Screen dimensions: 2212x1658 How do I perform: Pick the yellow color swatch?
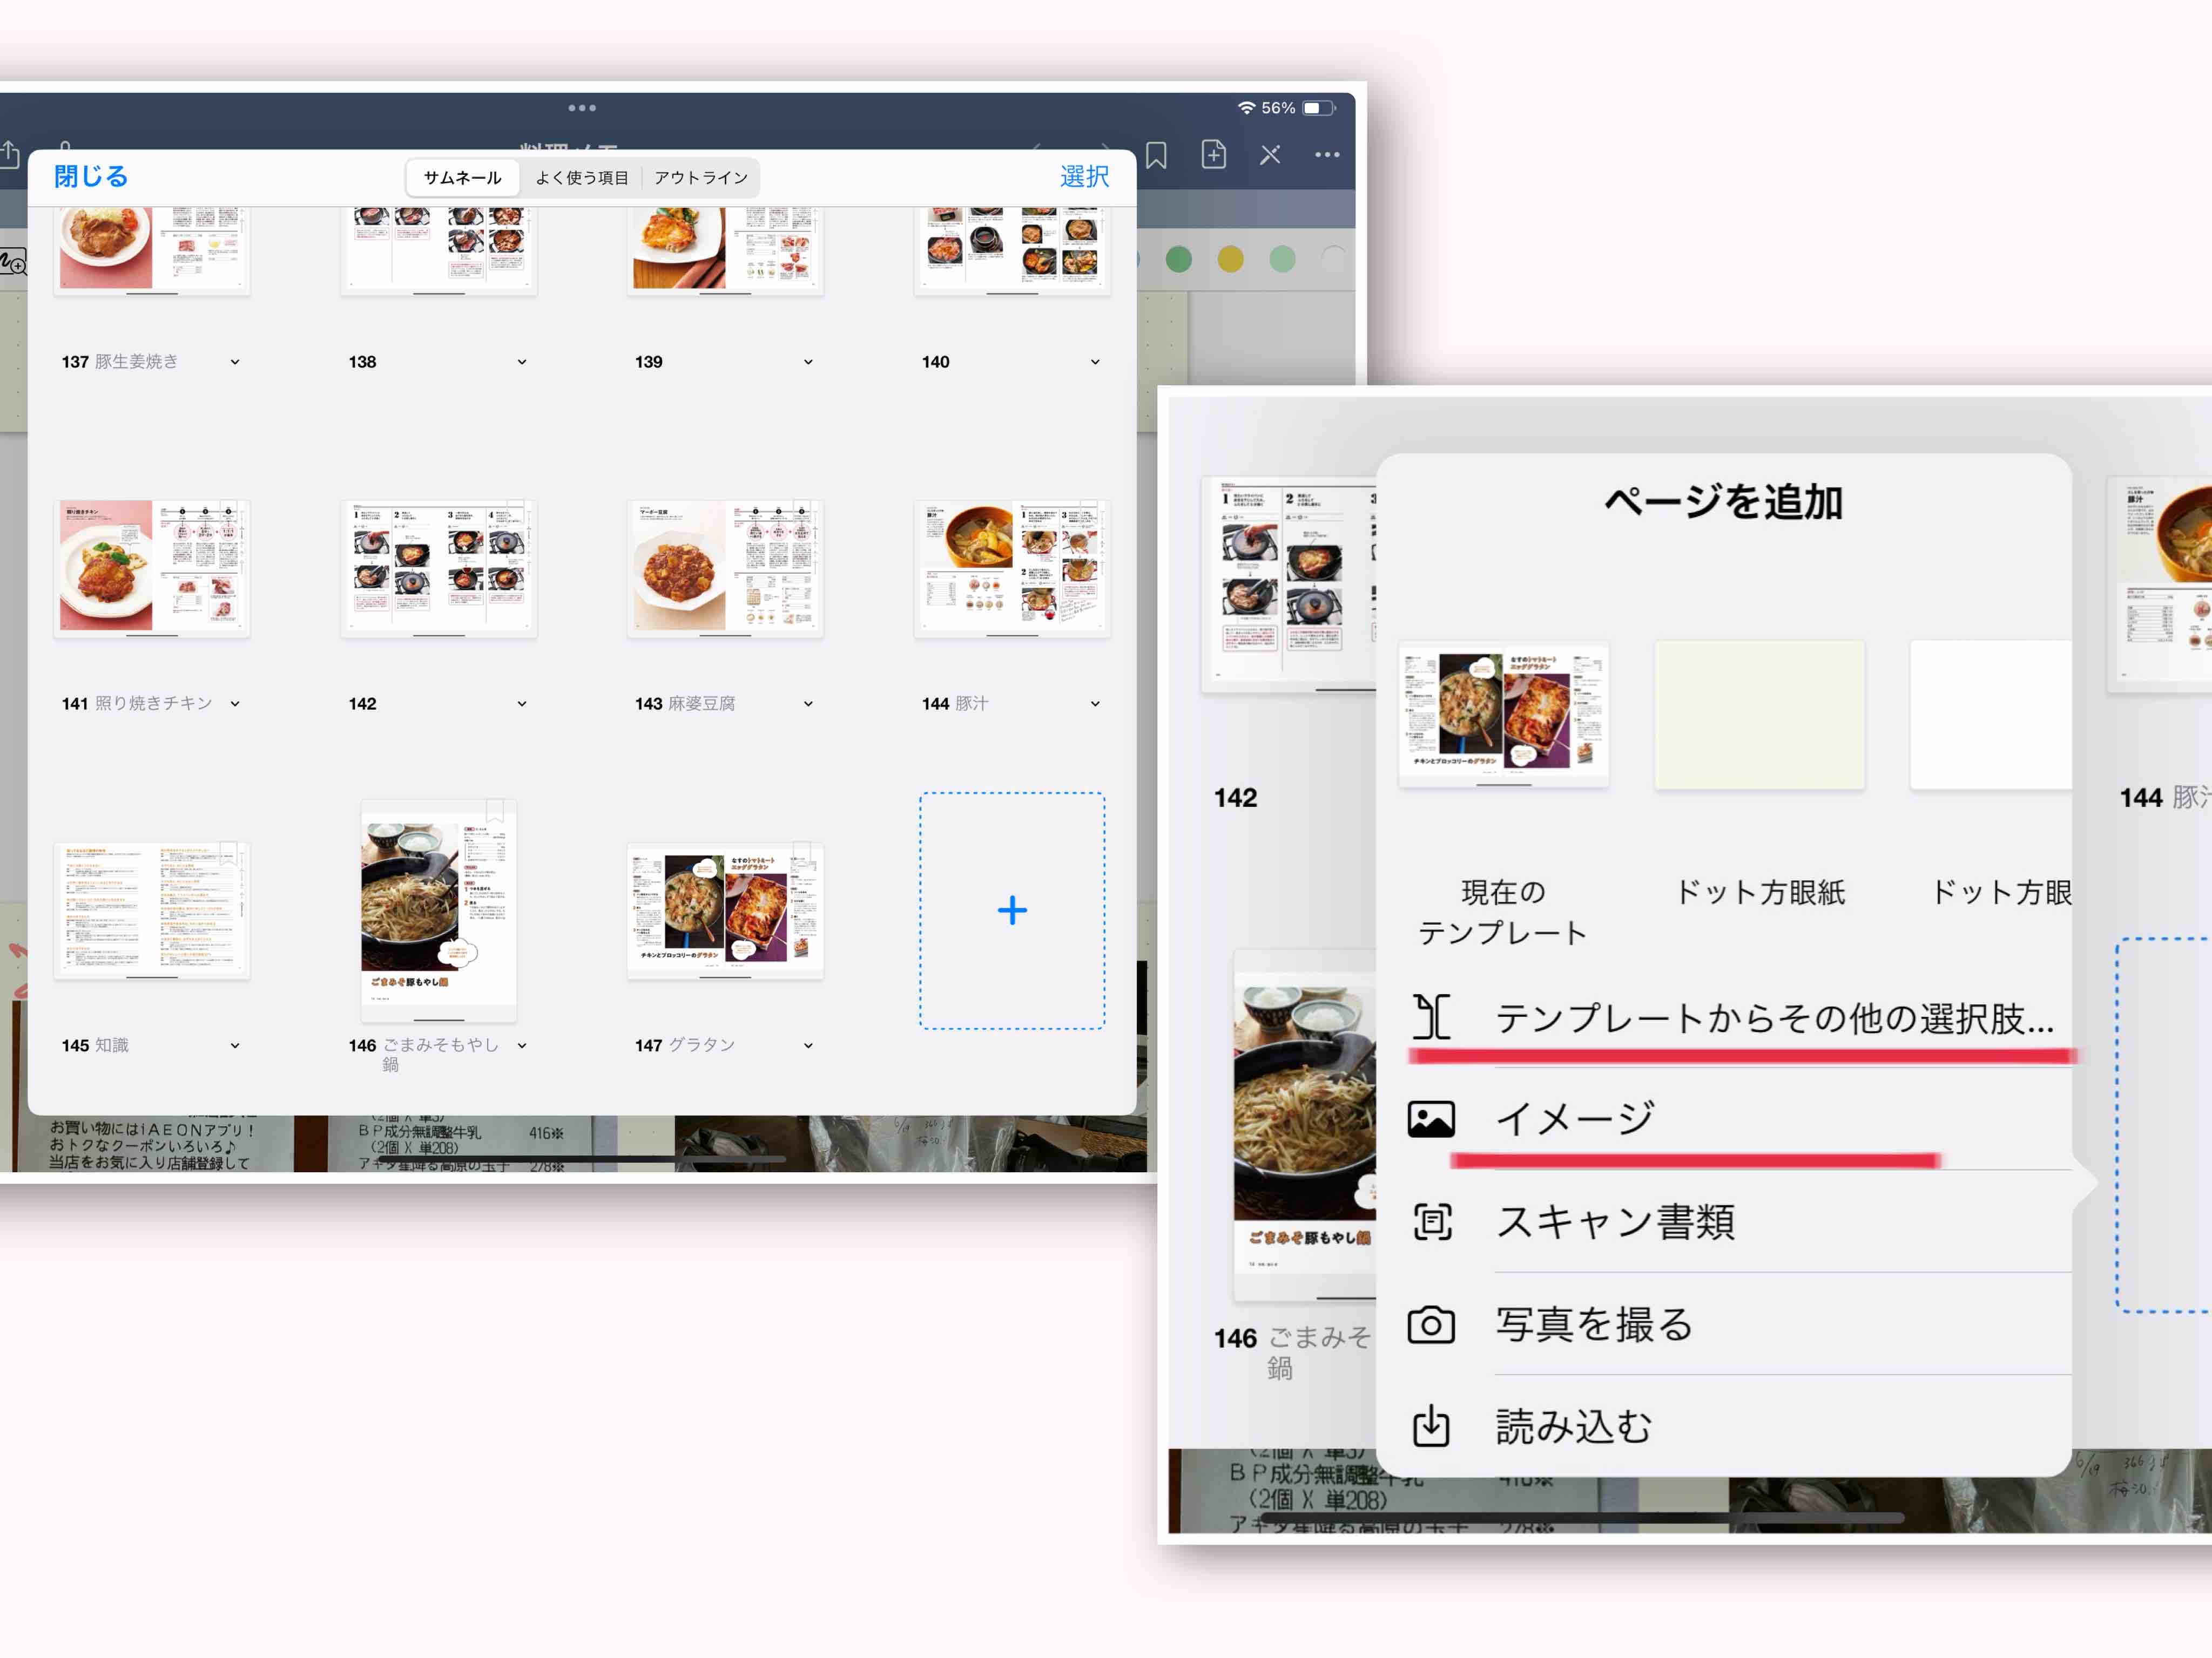(1230, 260)
